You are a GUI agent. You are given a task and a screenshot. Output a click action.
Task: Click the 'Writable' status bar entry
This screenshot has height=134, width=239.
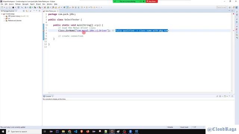click(x=170, y=127)
